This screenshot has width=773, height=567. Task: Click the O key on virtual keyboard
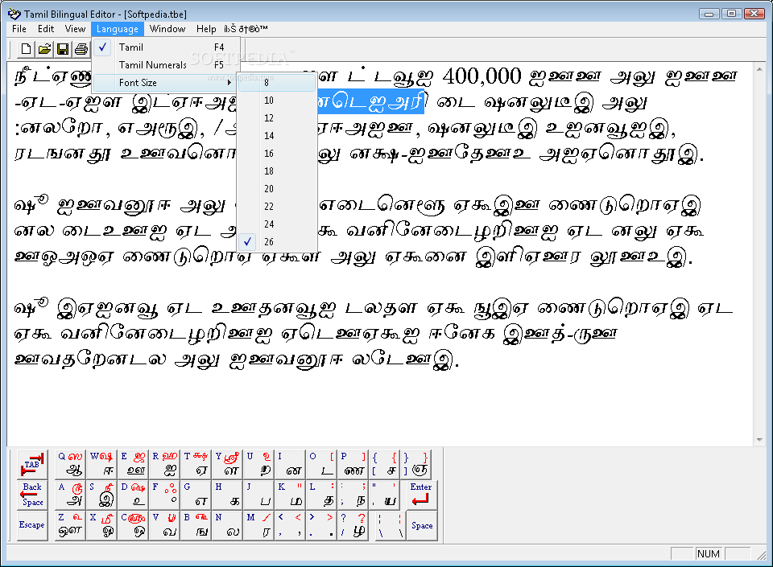322,463
